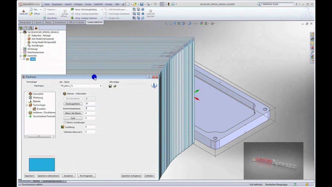Screen dimensions: 332x187
Task: Click the Berechnen calculator toolbar icon
Action: pos(45,18)
